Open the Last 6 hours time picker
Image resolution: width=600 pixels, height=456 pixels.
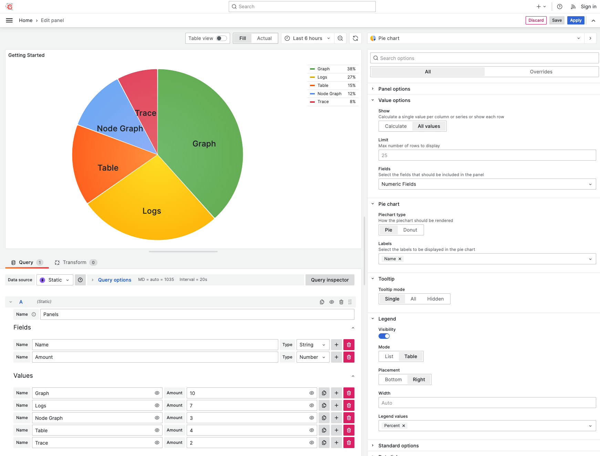307,38
